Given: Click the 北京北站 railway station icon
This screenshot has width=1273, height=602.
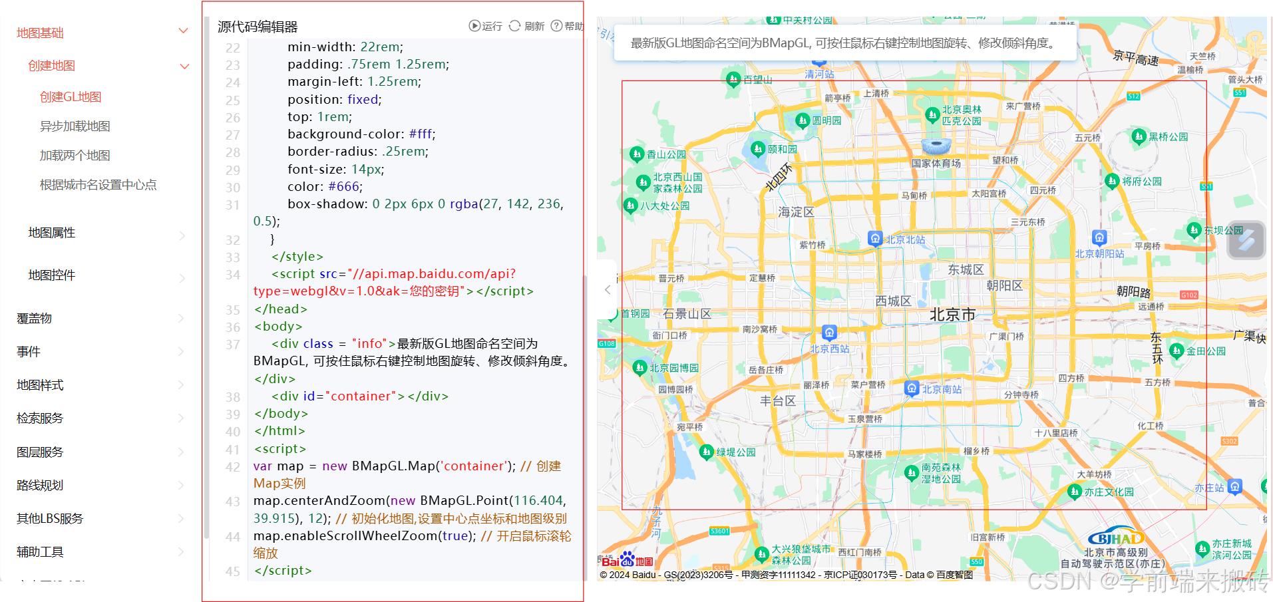Looking at the screenshot, I should pos(875,239).
